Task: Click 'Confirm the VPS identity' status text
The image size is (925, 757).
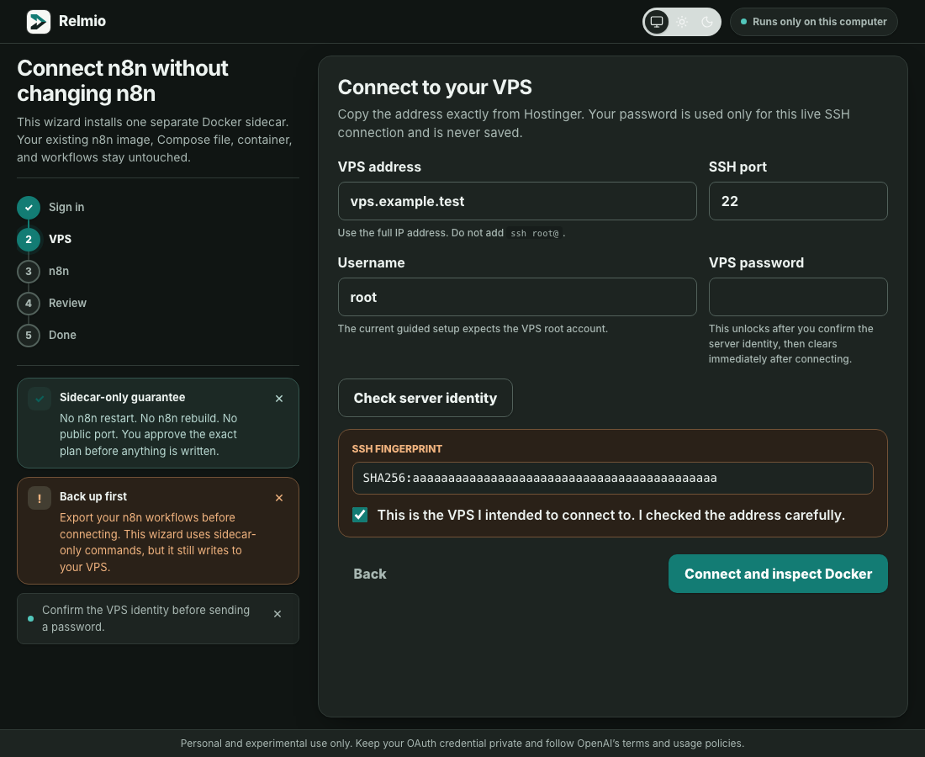Action: point(145,618)
